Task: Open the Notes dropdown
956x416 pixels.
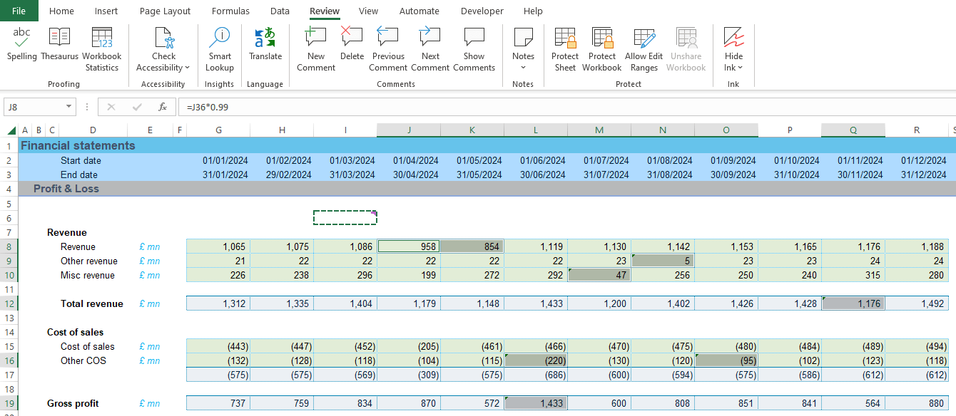Action: click(x=523, y=68)
